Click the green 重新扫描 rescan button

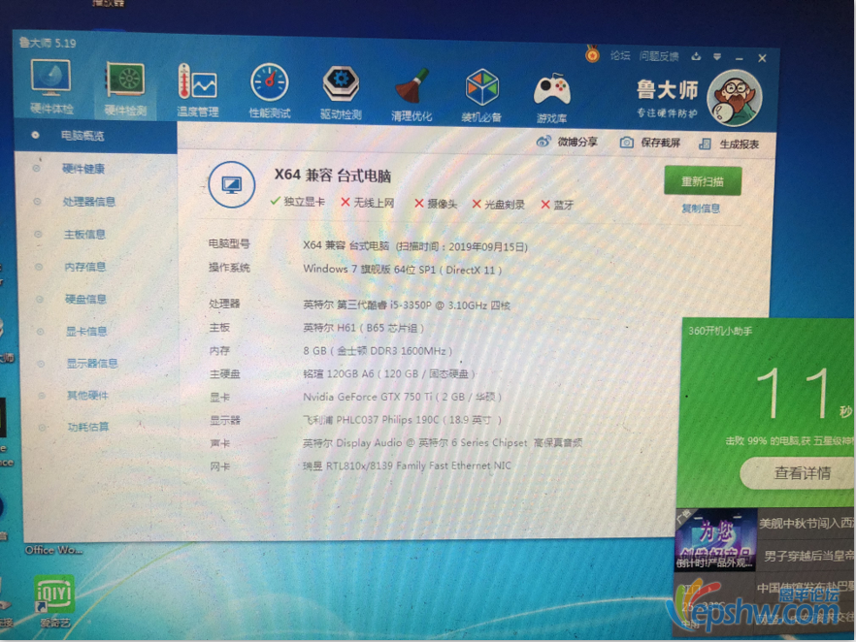coord(703,181)
